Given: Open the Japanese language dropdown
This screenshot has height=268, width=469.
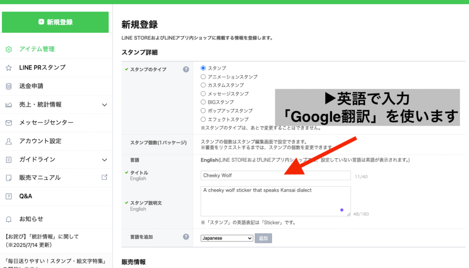Looking at the screenshot, I should point(227,238).
